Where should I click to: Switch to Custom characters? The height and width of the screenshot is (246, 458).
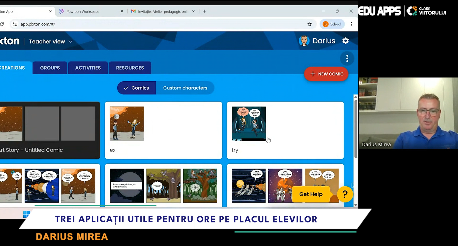[185, 88]
